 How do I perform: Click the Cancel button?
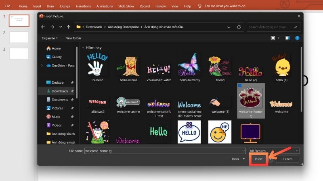pyautogui.click(x=287, y=159)
